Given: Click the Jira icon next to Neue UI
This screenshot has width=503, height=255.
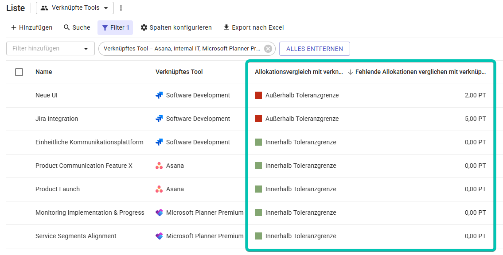Looking at the screenshot, I should tap(159, 95).
